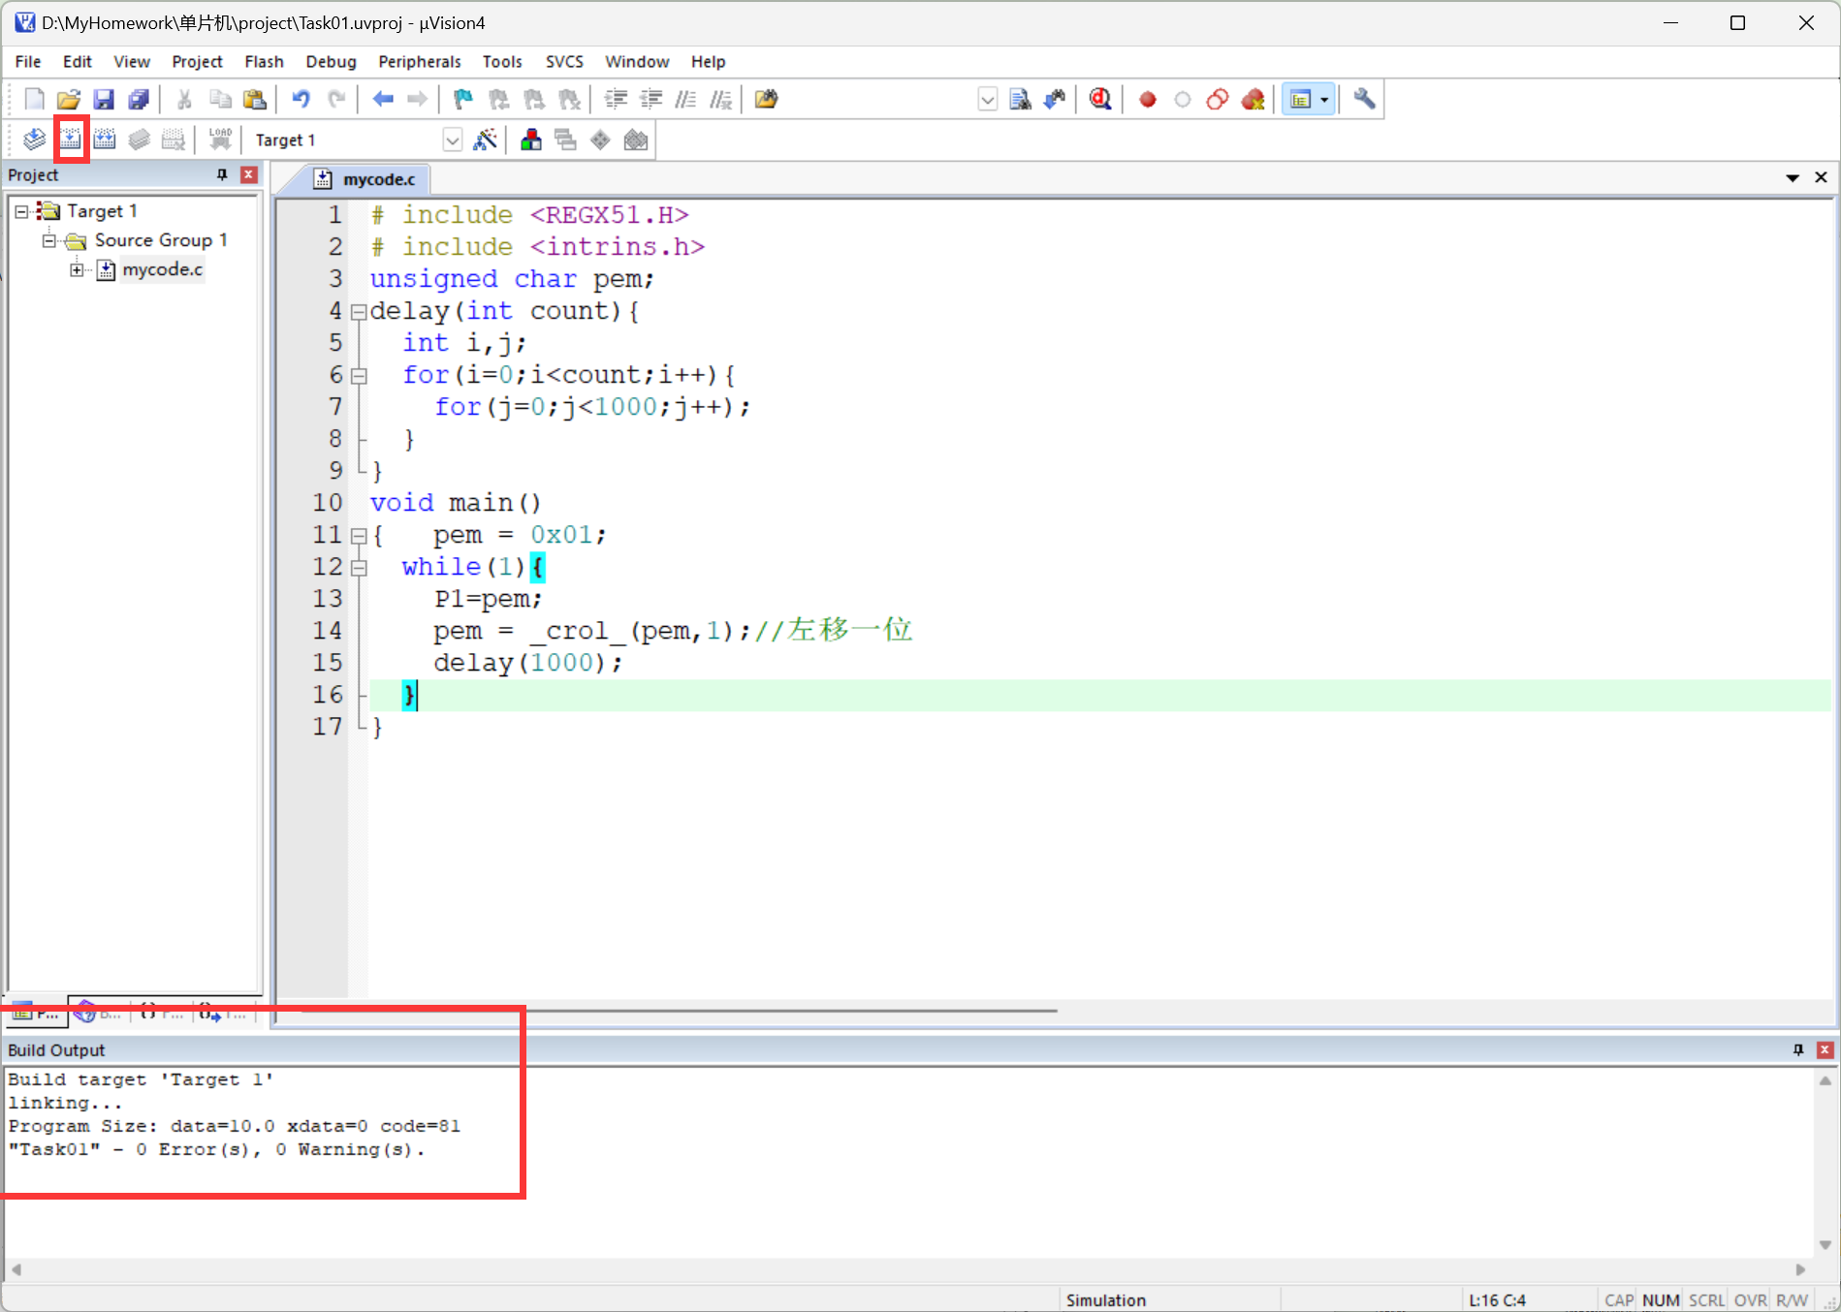Expand the mycode.c tree node
This screenshot has width=1841, height=1312.
point(77,269)
